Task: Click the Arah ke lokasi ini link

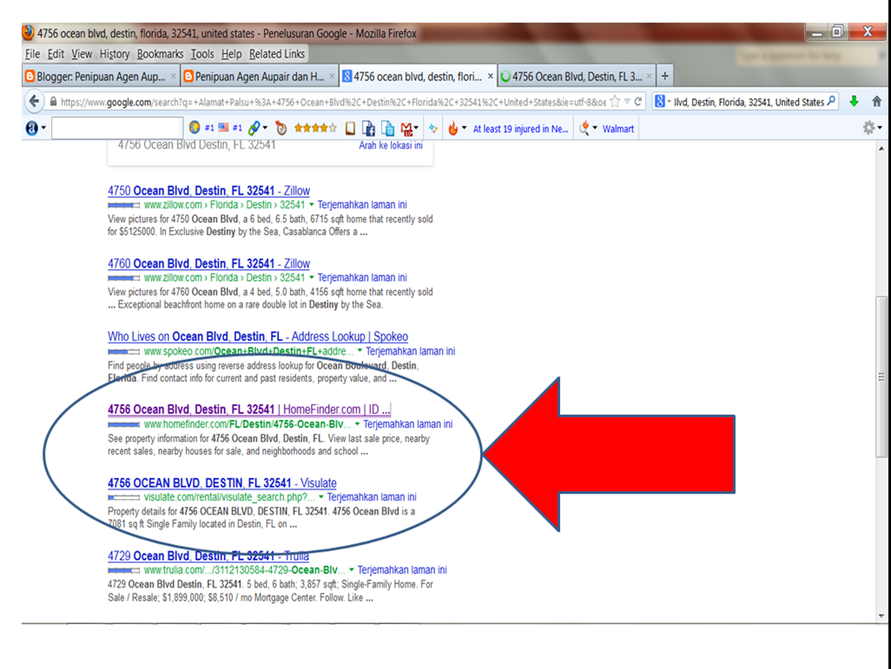Action: point(391,146)
